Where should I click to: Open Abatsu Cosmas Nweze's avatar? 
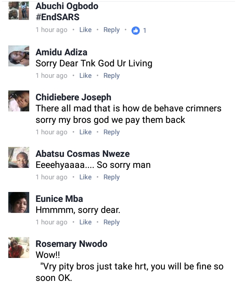click(x=19, y=158)
